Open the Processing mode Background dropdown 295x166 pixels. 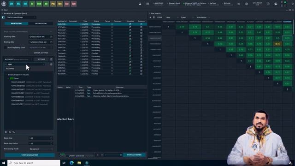tap(41, 149)
